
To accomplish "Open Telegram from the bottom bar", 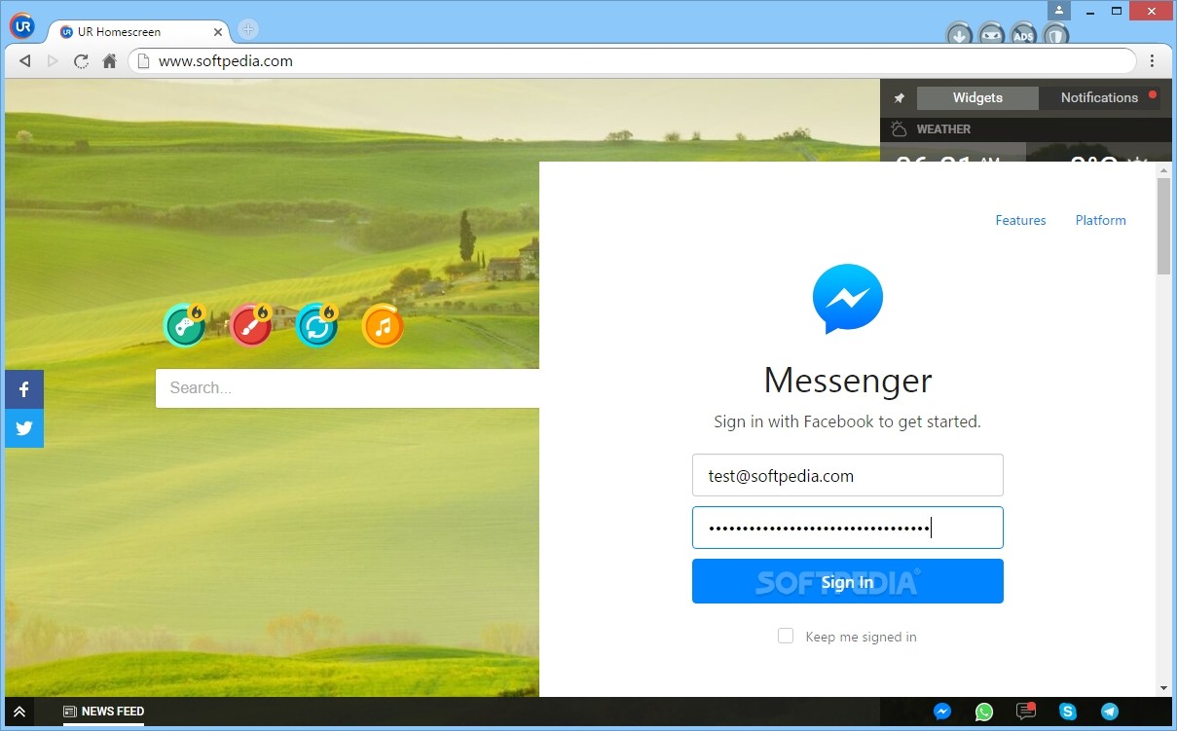I will [x=1110, y=712].
